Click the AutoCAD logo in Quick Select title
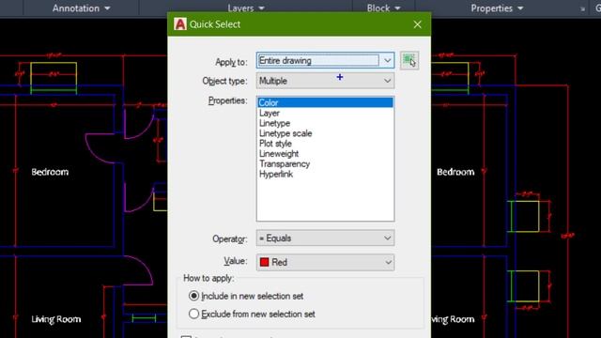 click(180, 24)
